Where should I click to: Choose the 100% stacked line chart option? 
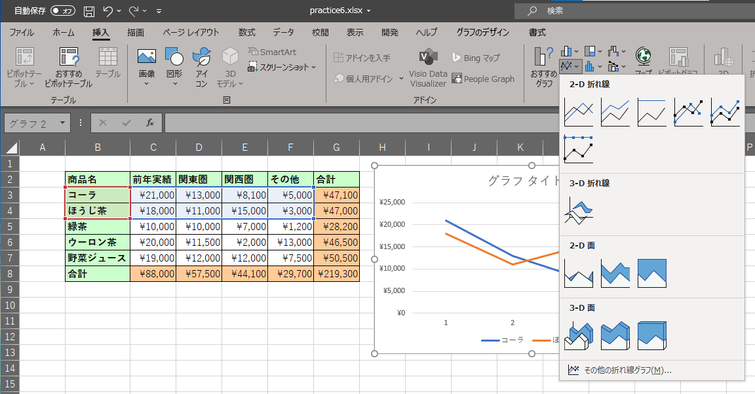(652, 112)
